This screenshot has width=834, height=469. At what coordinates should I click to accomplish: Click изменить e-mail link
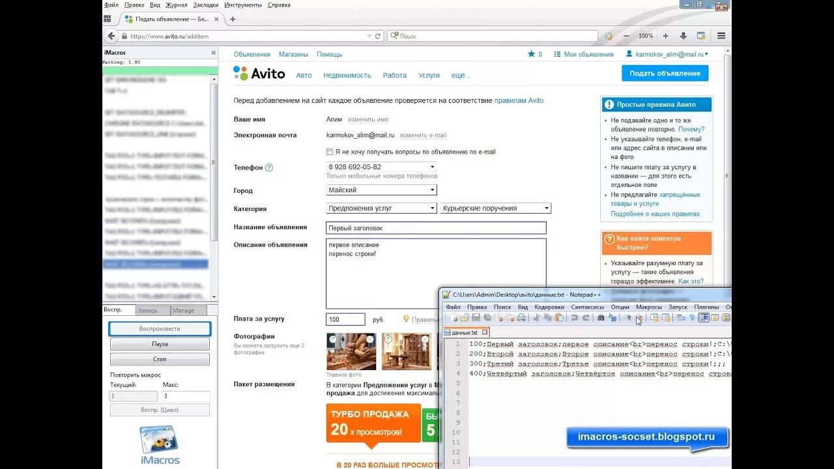coord(424,135)
